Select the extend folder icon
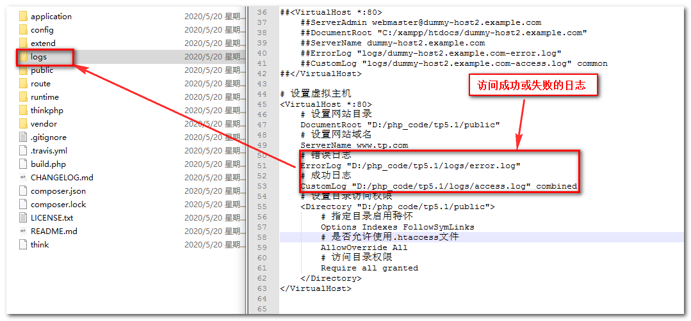Viewport: 691px width, 321px height. click(x=23, y=43)
